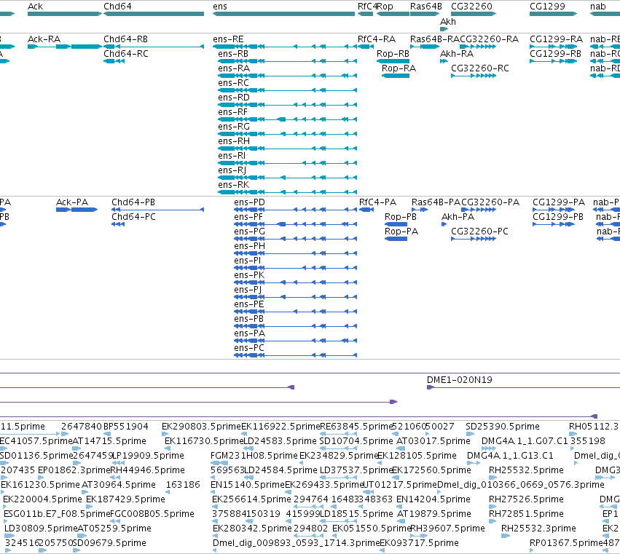Click the ens-PE protein label

tap(249, 304)
